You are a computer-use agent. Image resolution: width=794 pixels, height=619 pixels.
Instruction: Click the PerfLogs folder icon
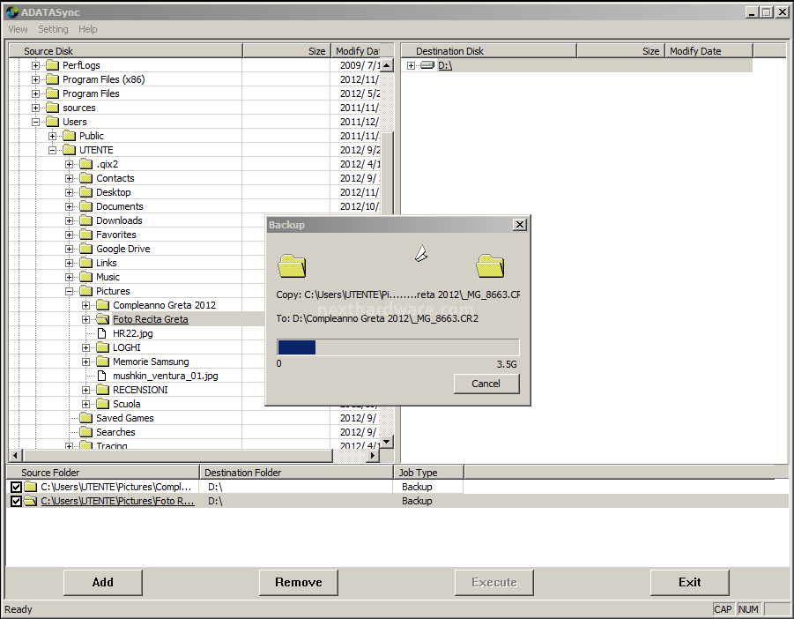click(x=53, y=65)
